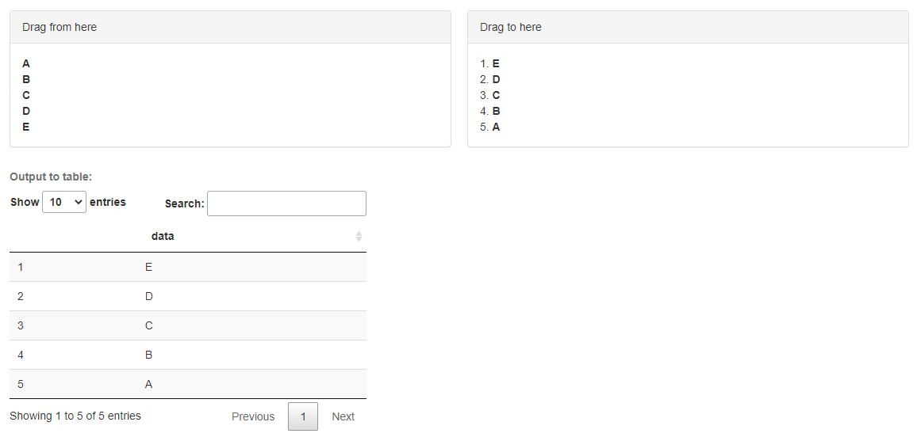917x441 pixels.
Task: Click item B in Drag from here list
Action: (26, 79)
